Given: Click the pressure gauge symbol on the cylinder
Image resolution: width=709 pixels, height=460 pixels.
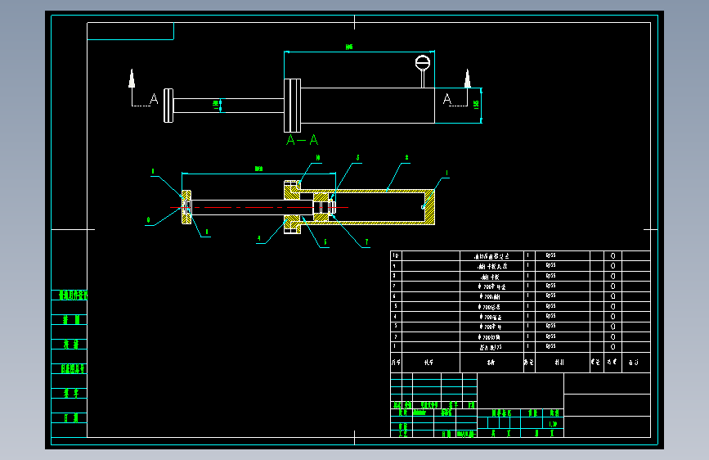Looking at the screenshot, I should [423, 70].
